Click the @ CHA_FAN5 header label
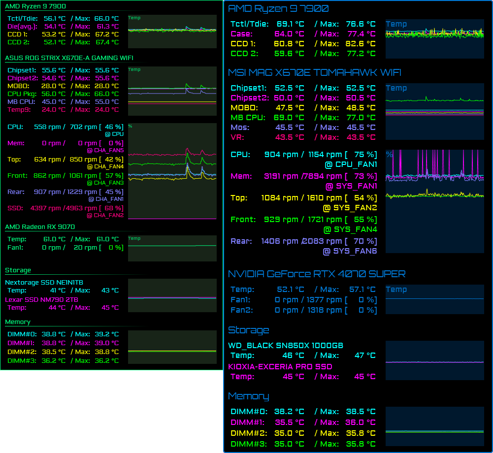 (105, 150)
